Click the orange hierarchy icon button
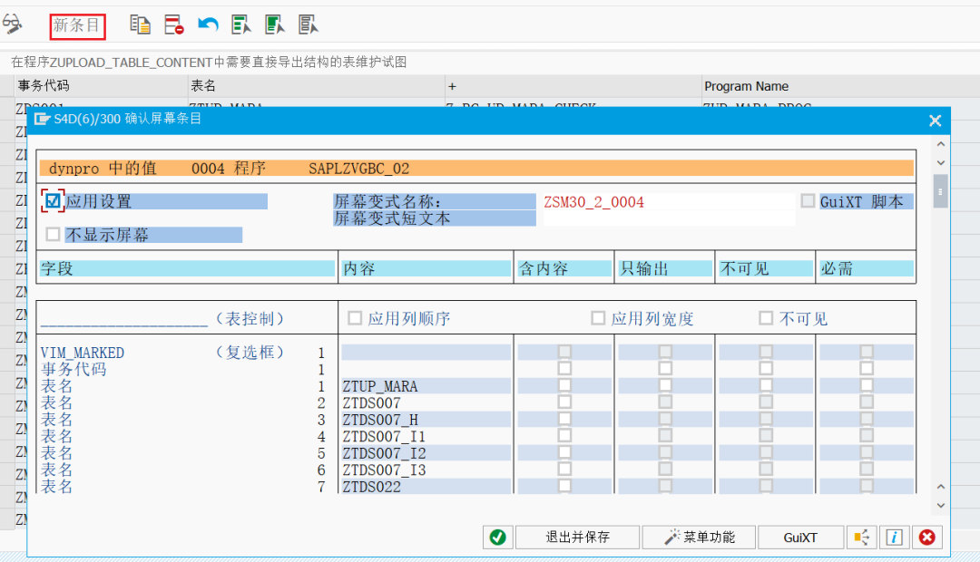 coord(861,537)
